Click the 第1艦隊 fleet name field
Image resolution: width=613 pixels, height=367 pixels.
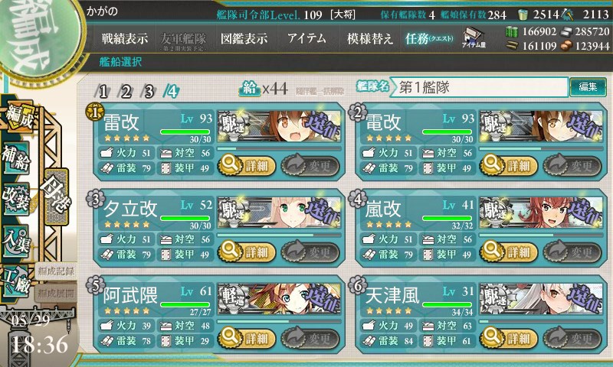[x=480, y=87]
